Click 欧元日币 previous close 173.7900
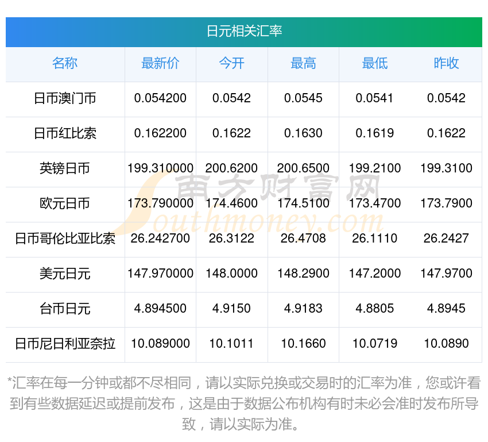 446,203
